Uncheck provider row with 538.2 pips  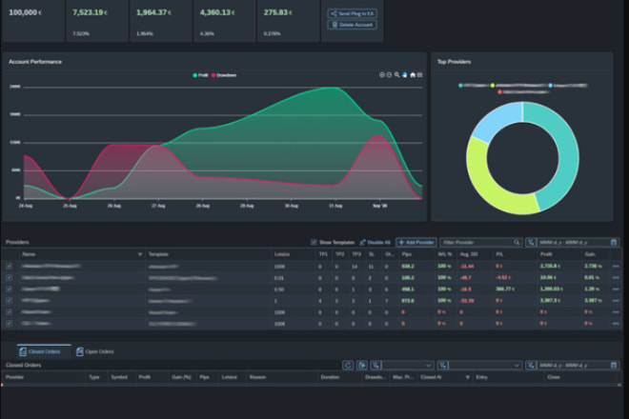pyautogui.click(x=10, y=266)
